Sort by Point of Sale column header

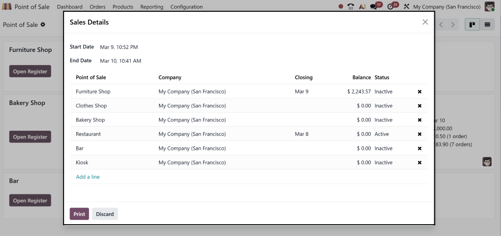pyautogui.click(x=91, y=77)
